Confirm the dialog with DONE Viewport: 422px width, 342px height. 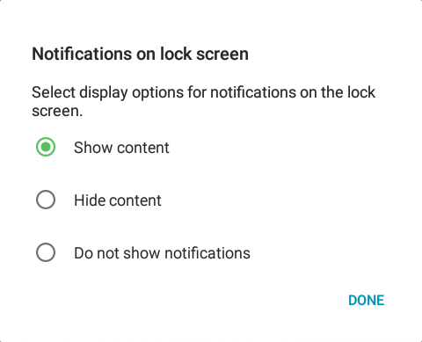tap(366, 301)
